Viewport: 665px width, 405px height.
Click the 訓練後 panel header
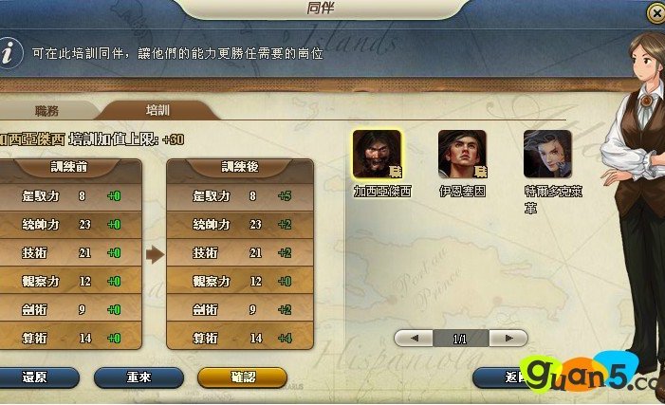[x=240, y=168]
